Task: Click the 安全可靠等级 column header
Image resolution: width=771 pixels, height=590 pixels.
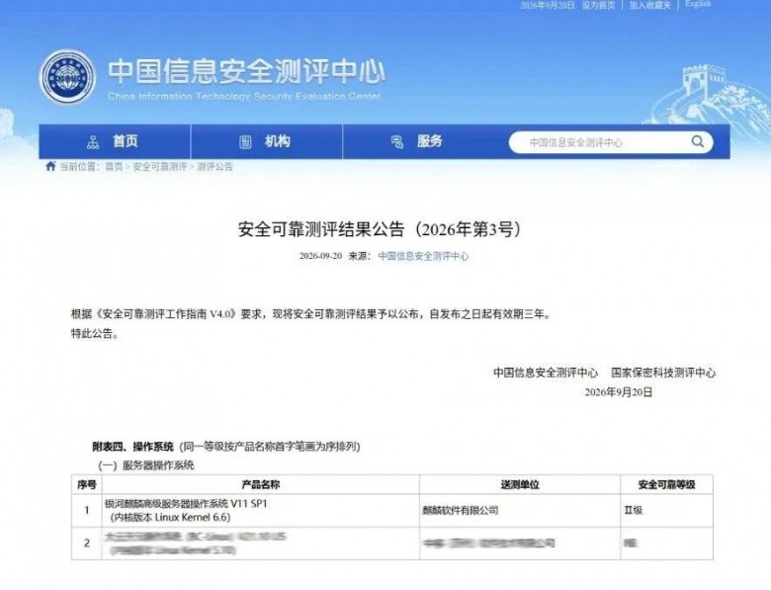Action: coord(666,485)
